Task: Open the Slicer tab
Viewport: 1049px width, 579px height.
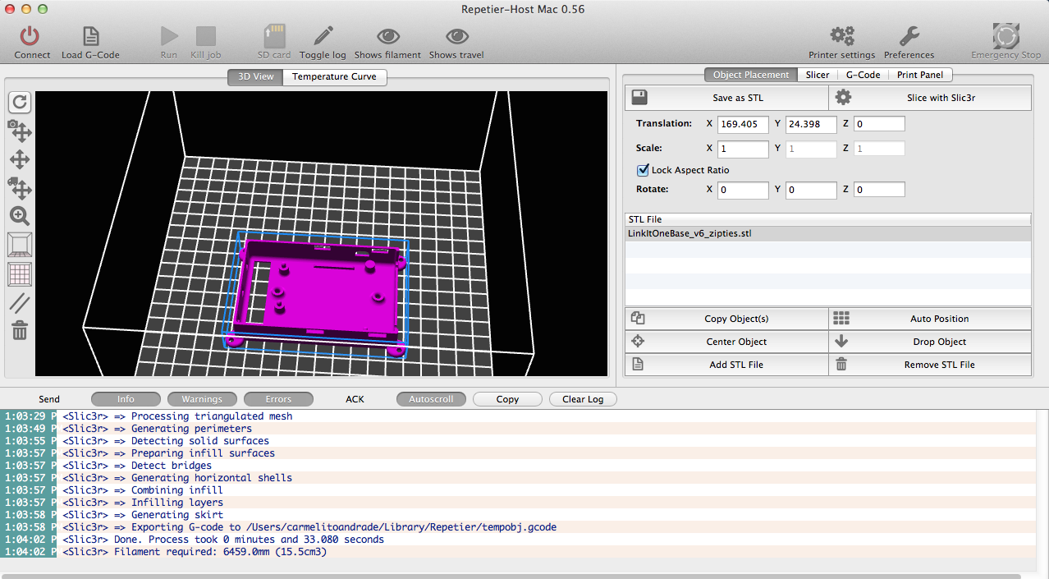Action: click(817, 75)
